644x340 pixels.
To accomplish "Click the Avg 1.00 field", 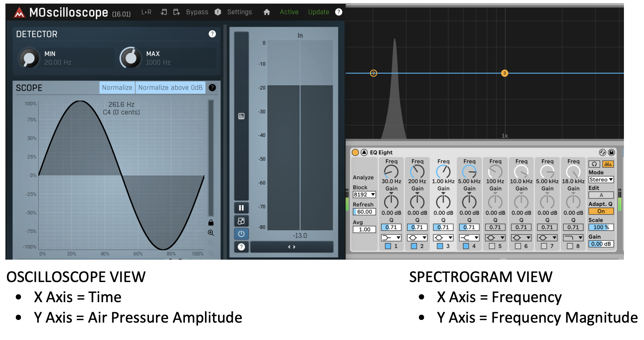I will (364, 229).
